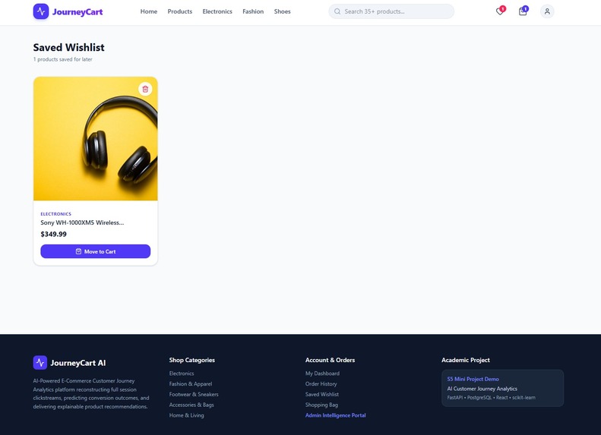Open the Fashion menu item
Screen dimensions: 601x435
(x=253, y=11)
